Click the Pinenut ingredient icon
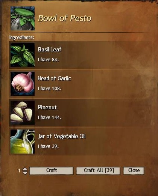Image resolution: width=158 pixels, height=196 pixels. (x=23, y=113)
